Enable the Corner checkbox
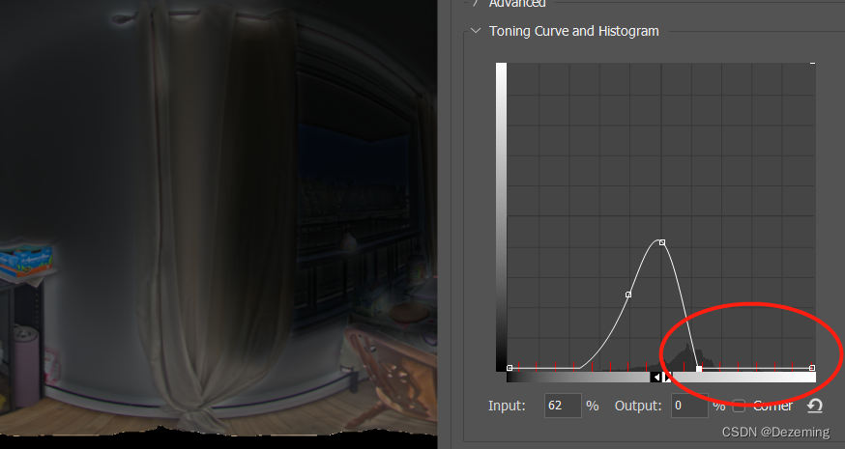The image size is (845, 449). click(739, 406)
